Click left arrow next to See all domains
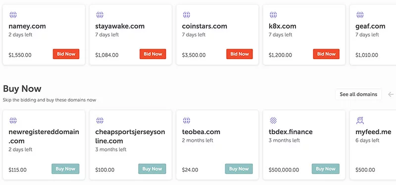Screen dimensions: 396x185 point(391,94)
